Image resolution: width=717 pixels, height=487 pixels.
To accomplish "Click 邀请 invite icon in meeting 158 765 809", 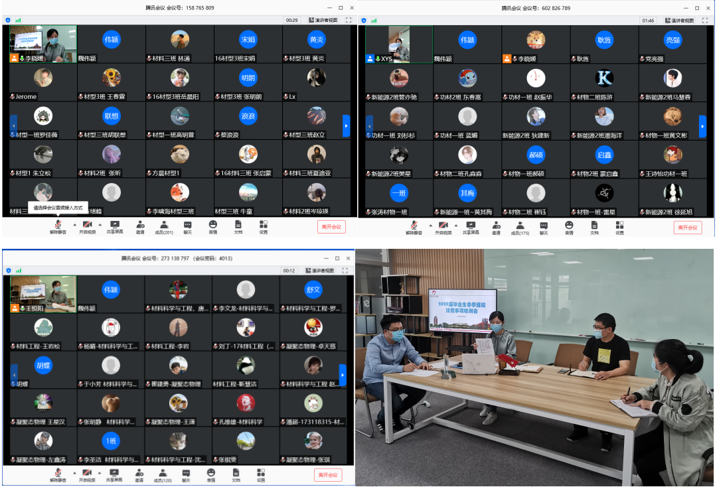I will [x=140, y=226].
